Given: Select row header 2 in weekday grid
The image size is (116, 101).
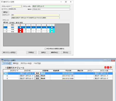Looking at the screenshot, I should (5, 30).
